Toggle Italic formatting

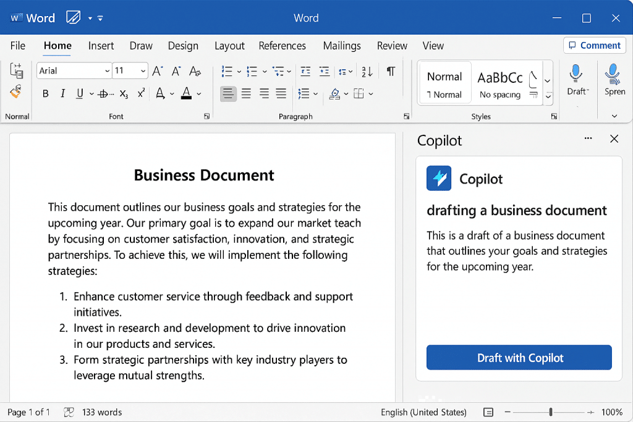[62, 94]
